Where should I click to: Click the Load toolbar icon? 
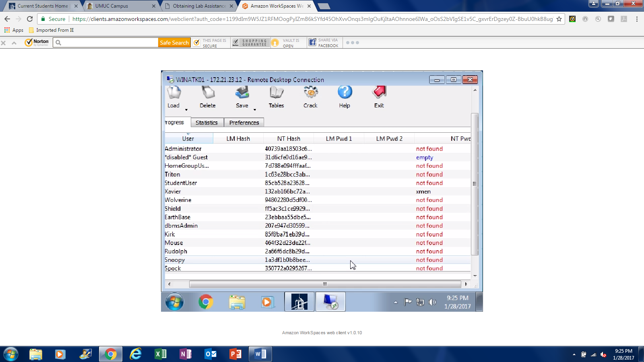(173, 97)
